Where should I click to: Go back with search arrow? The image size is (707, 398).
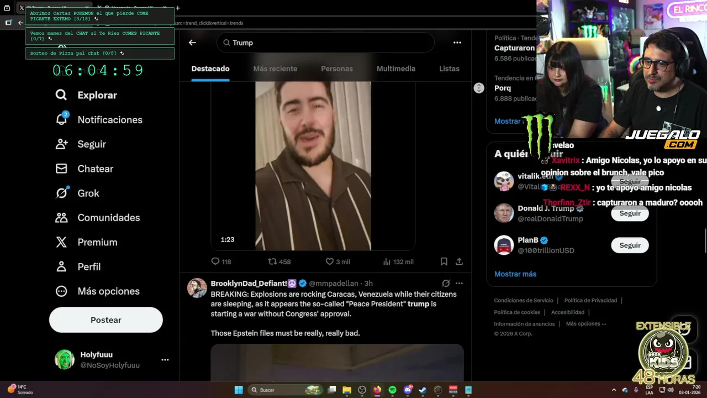click(192, 43)
